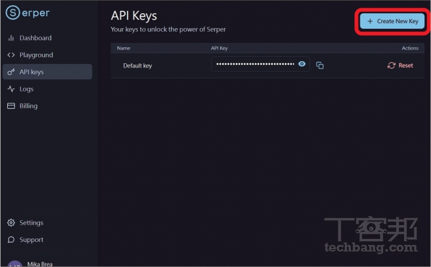
Task: Click the "Default key" name cell
Action: click(138, 66)
